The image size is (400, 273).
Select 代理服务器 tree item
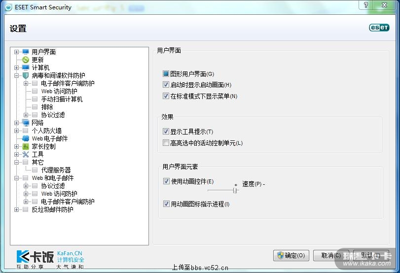56,171
